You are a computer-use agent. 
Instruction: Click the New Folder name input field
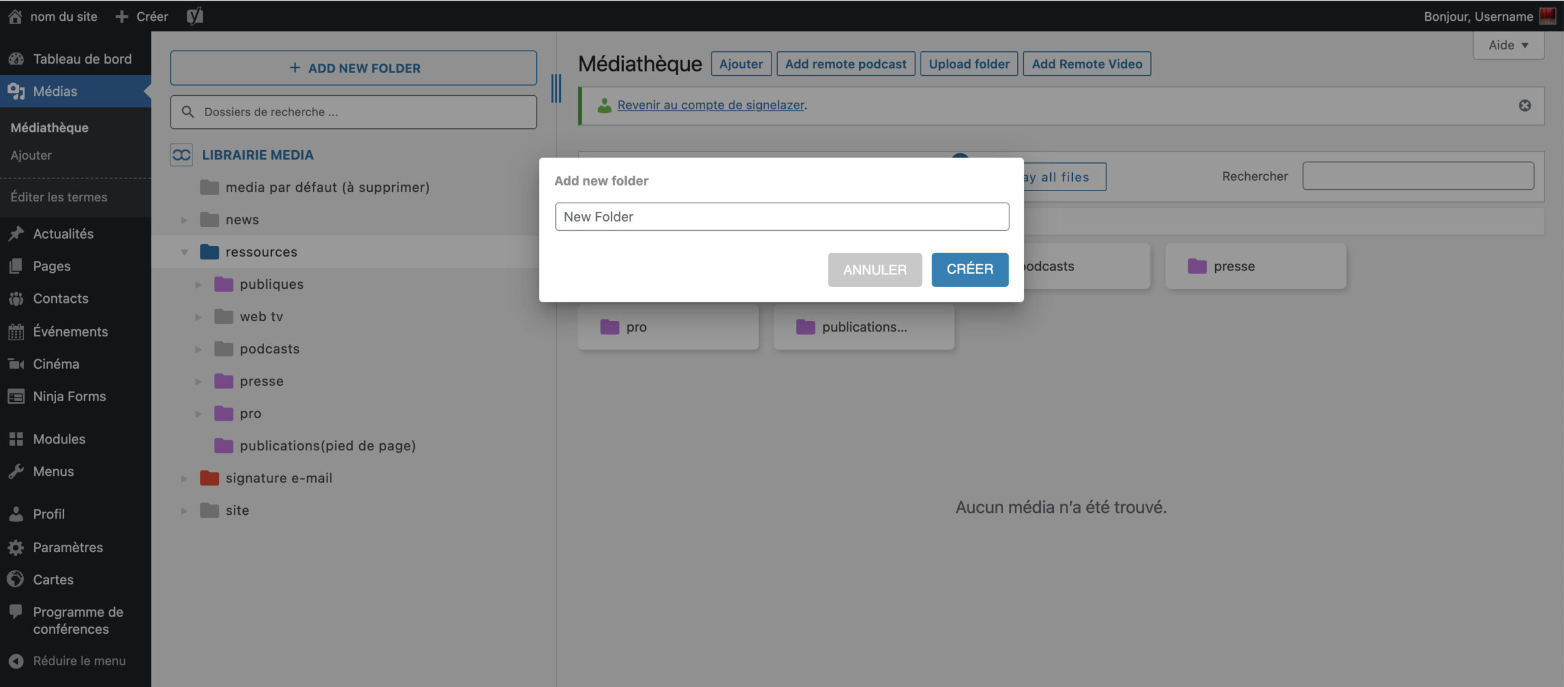click(781, 217)
